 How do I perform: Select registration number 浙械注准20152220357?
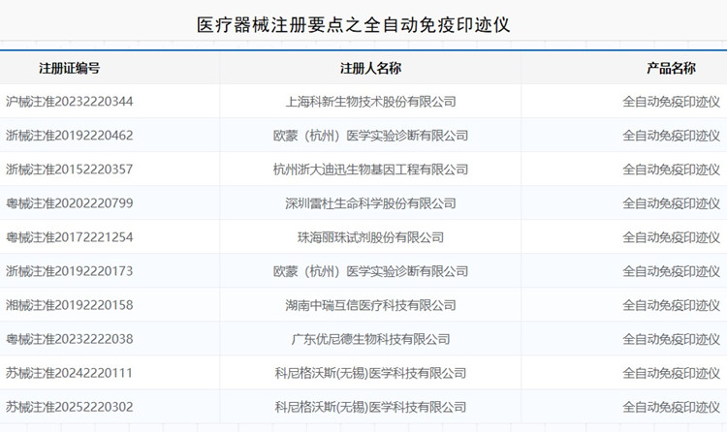coord(70,170)
